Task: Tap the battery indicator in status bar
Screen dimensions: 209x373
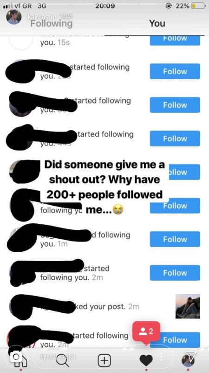Action: coord(198,6)
